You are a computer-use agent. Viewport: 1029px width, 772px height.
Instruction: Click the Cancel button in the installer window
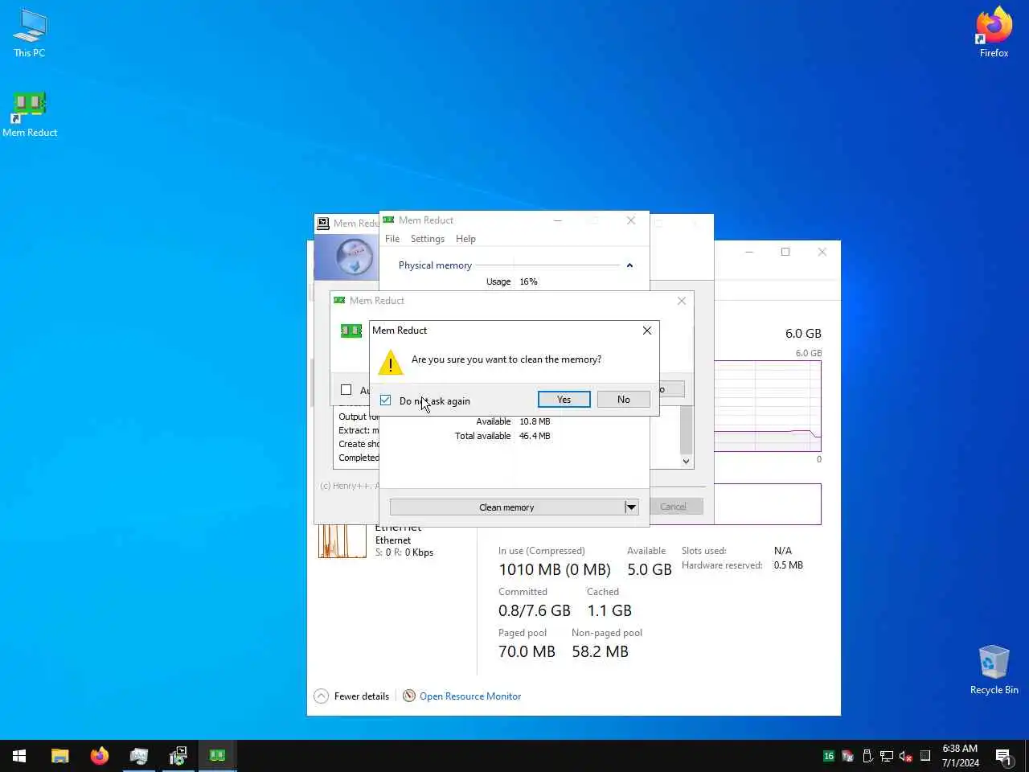click(673, 507)
